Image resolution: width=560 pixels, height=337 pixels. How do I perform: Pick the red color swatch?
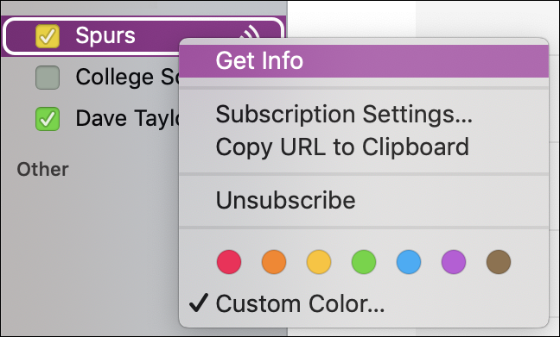(x=229, y=262)
